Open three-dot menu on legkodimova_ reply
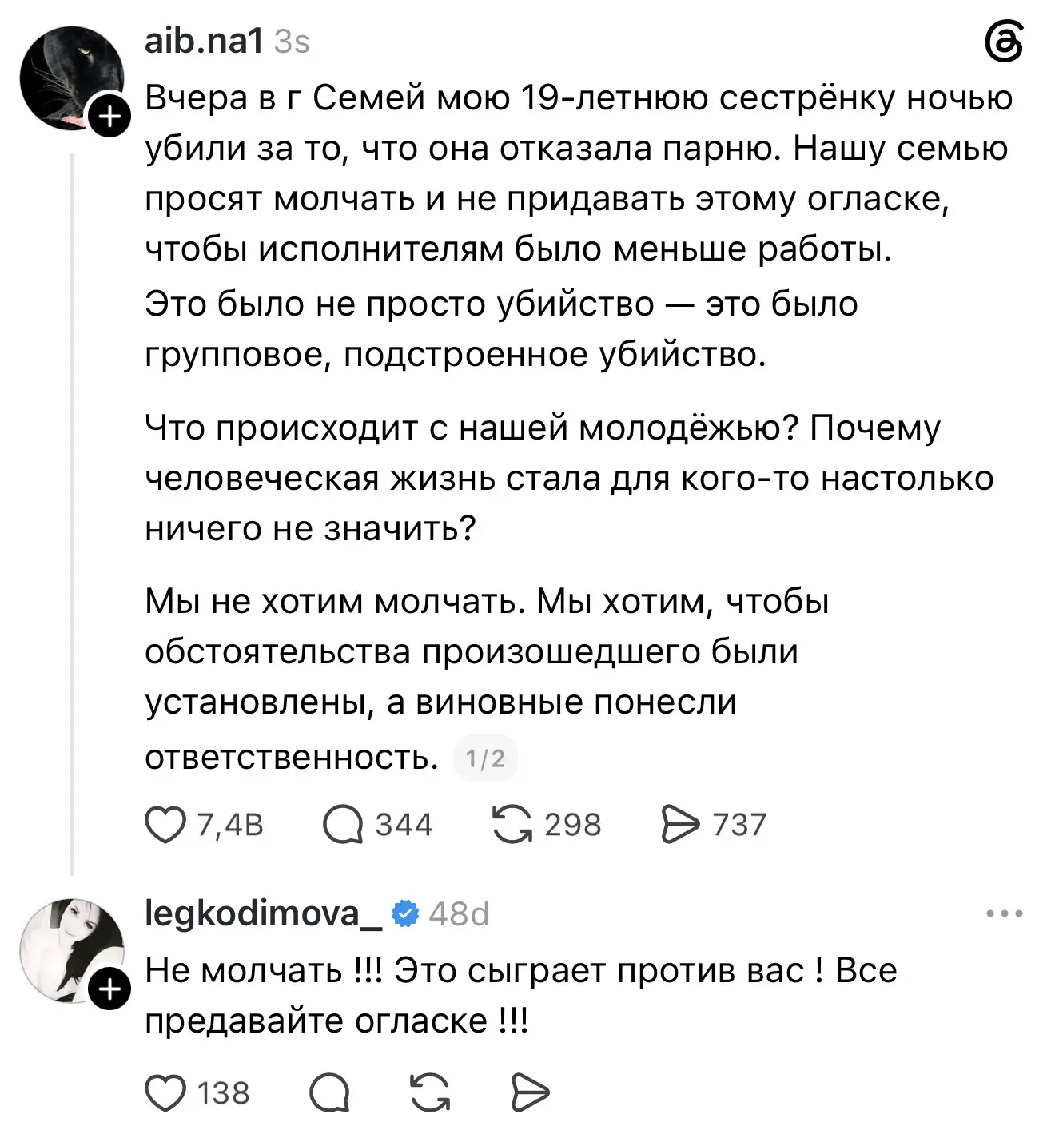Viewport: 1055px width, 1130px height. 1005,913
